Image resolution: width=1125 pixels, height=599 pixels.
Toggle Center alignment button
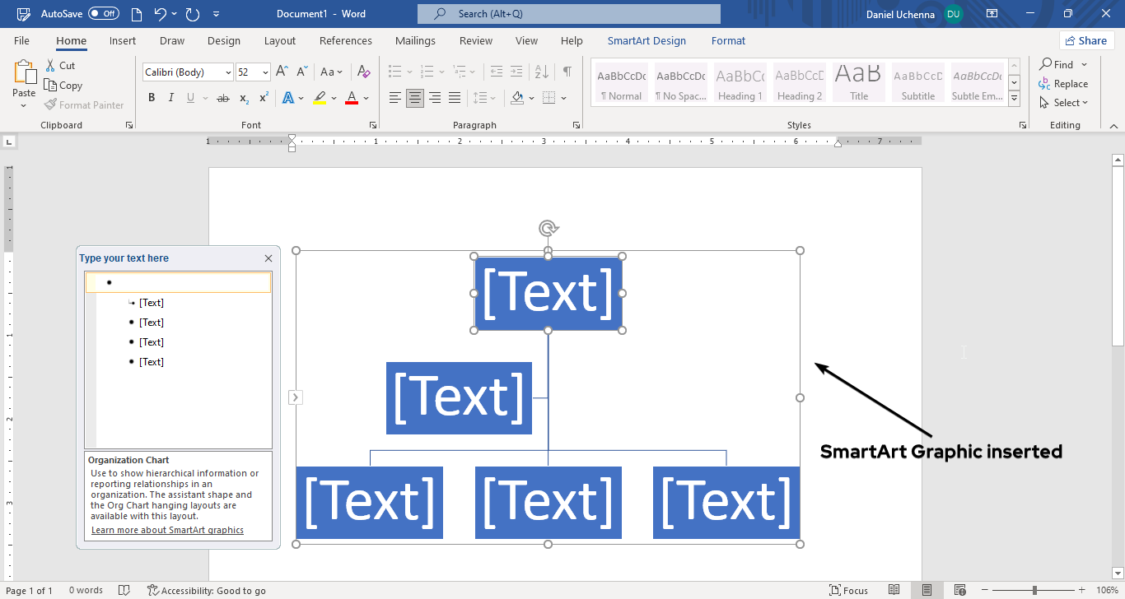[x=415, y=98]
